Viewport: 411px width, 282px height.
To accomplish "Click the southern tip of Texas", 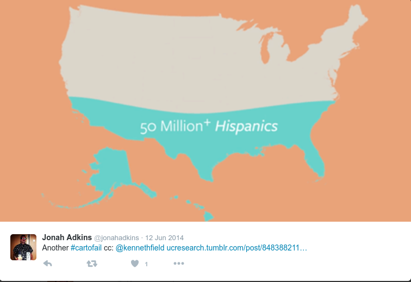I will (207, 178).
